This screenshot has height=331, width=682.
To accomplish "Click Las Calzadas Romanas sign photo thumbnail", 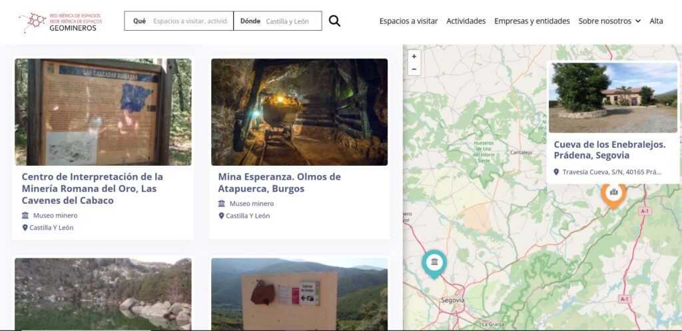I will tap(103, 112).
